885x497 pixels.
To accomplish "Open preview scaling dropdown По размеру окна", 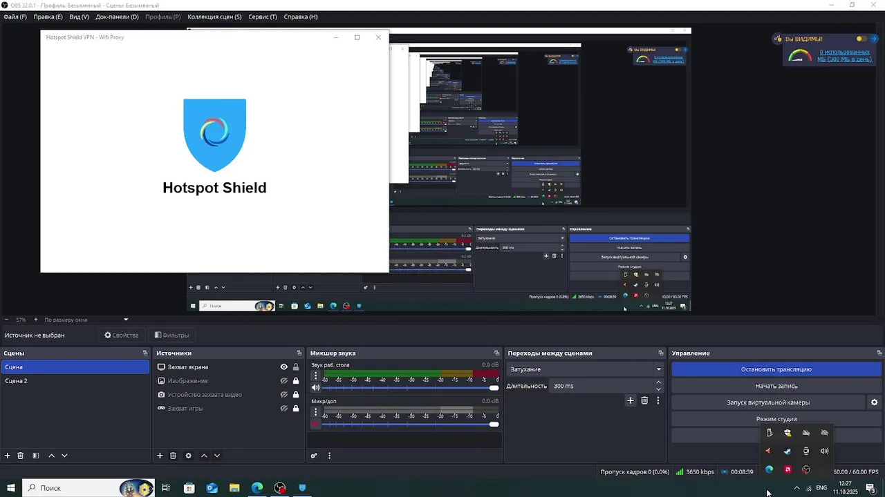I will [86, 320].
